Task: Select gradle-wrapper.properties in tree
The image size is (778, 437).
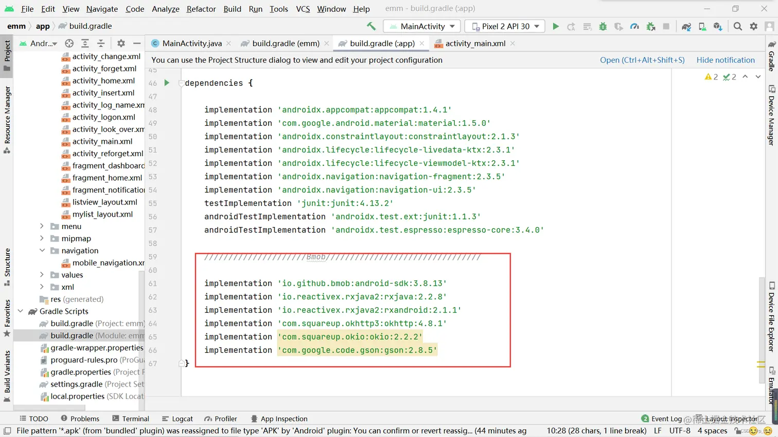Action: click(x=92, y=348)
